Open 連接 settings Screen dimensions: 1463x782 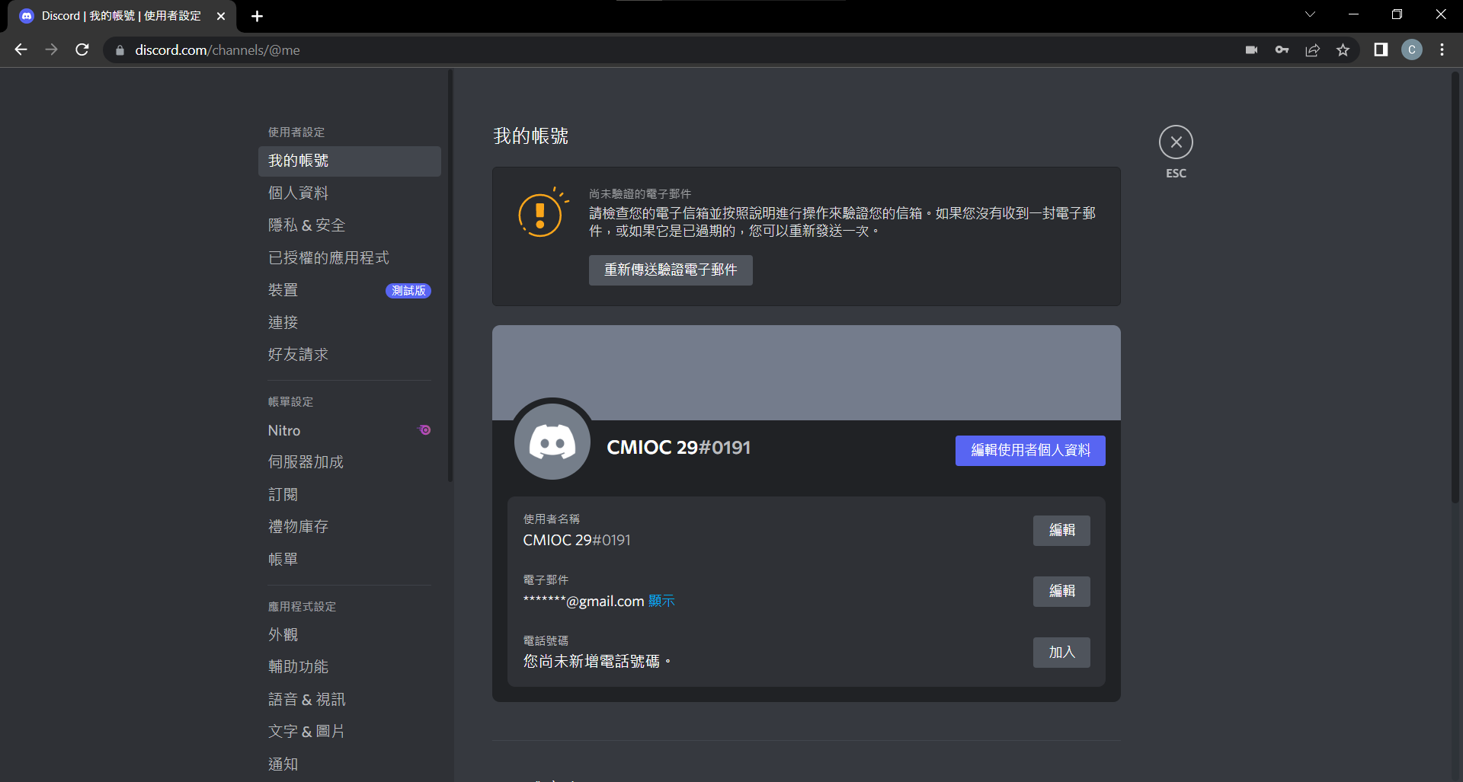[x=350, y=323]
